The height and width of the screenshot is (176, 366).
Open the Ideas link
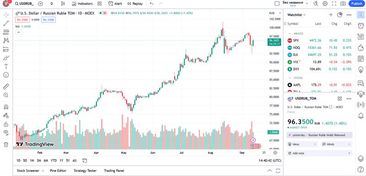(302, 144)
